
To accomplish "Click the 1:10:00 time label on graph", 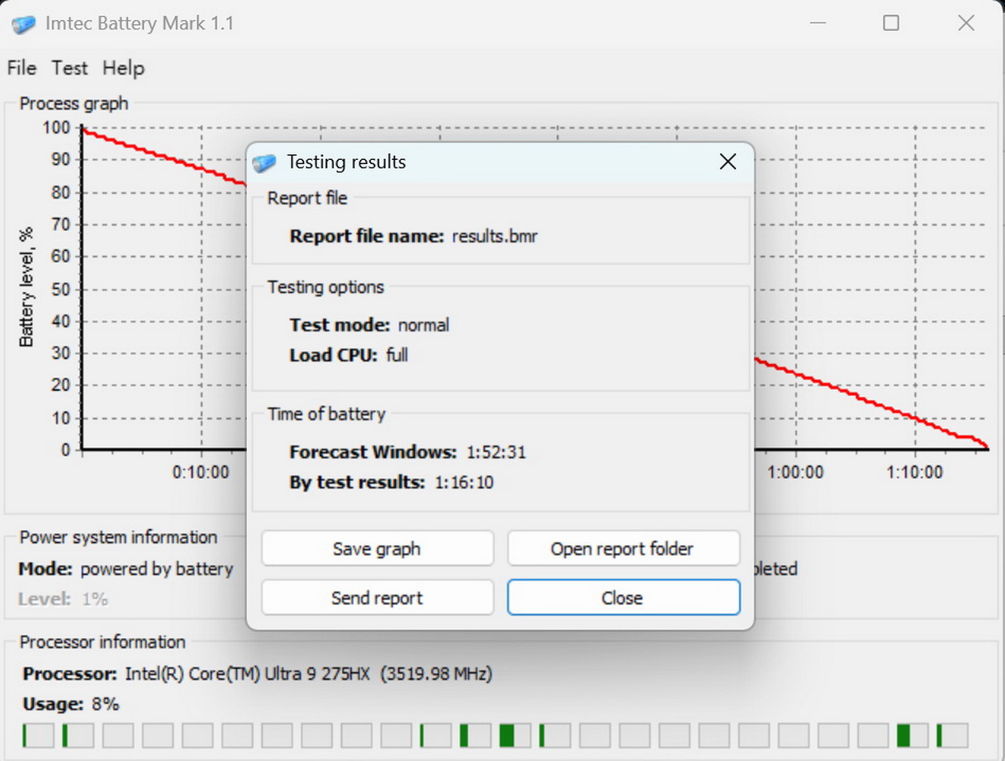I will 915,472.
